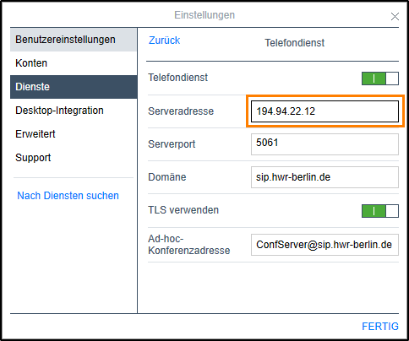Click the Domäne field with sip.hwr-berlin.de
The height and width of the screenshot is (341, 409).
324,177
